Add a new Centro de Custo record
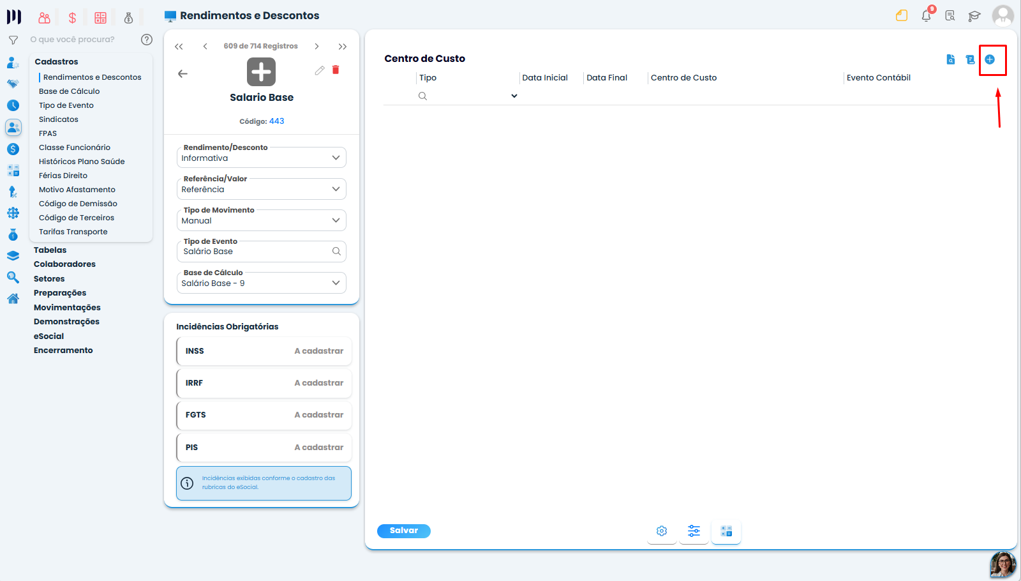 click(x=990, y=59)
